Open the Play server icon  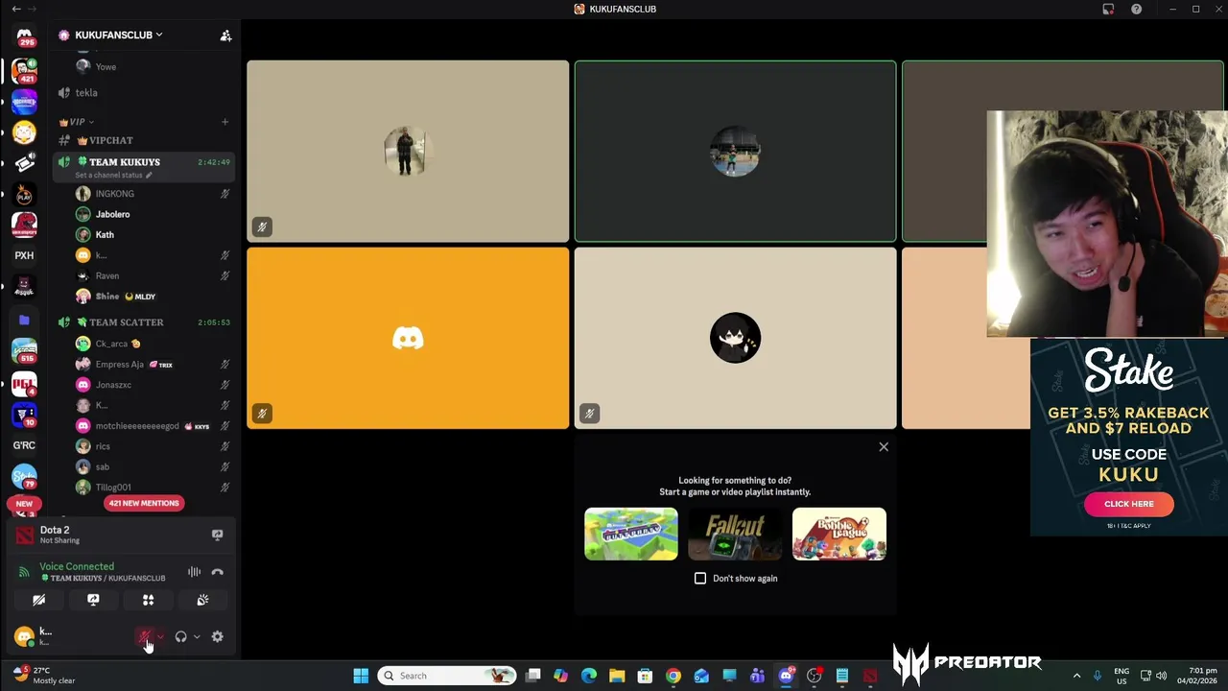(24, 194)
